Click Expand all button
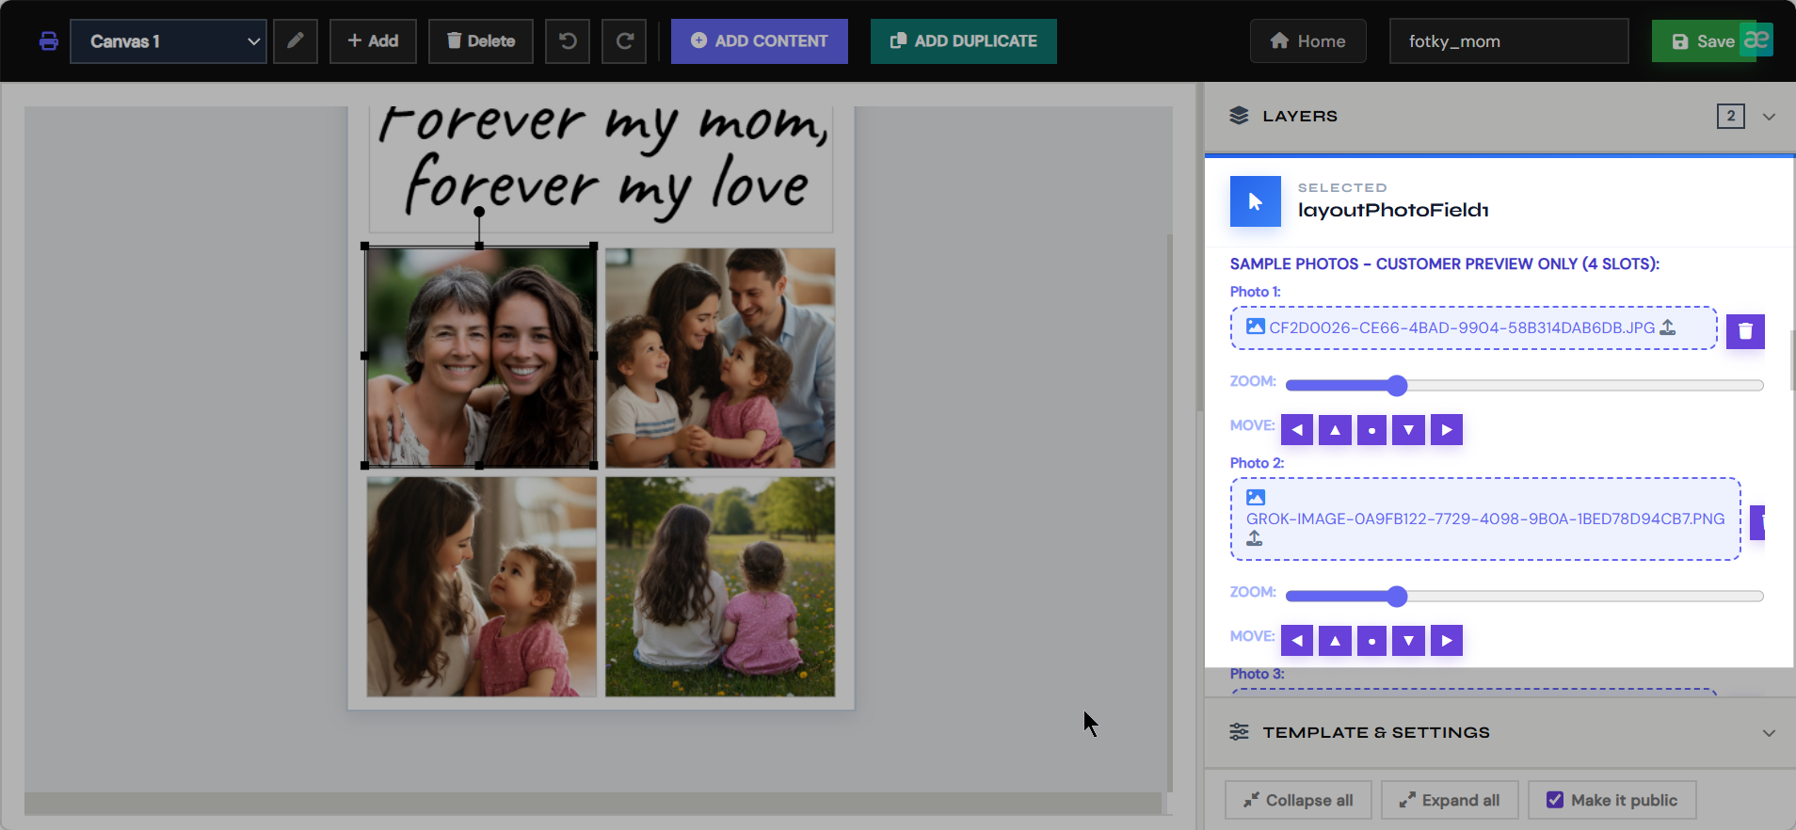This screenshot has height=830, width=1796. 1450,800
